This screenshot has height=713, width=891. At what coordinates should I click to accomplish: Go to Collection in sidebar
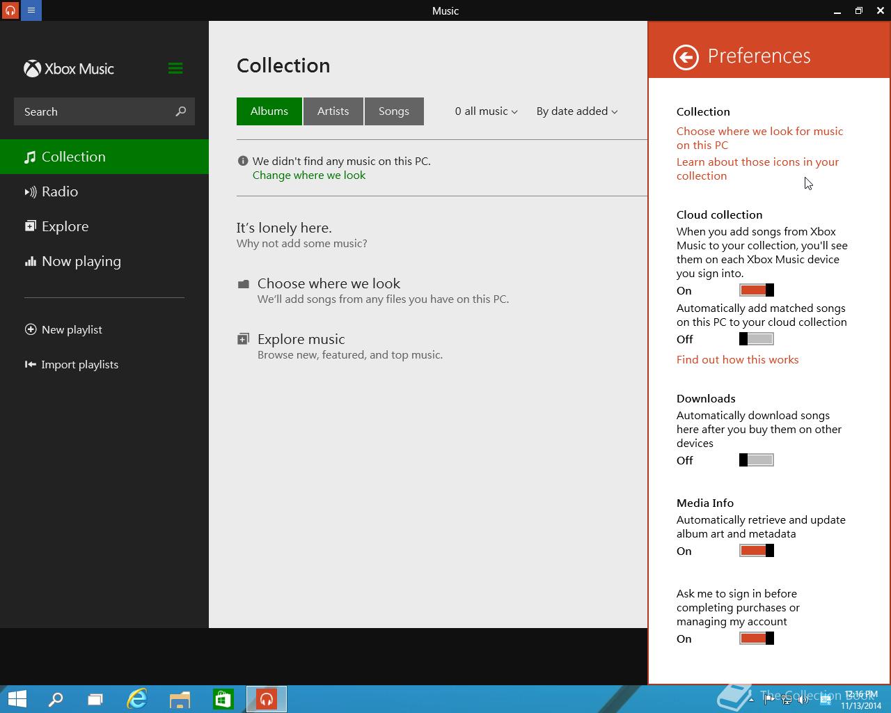(x=104, y=157)
